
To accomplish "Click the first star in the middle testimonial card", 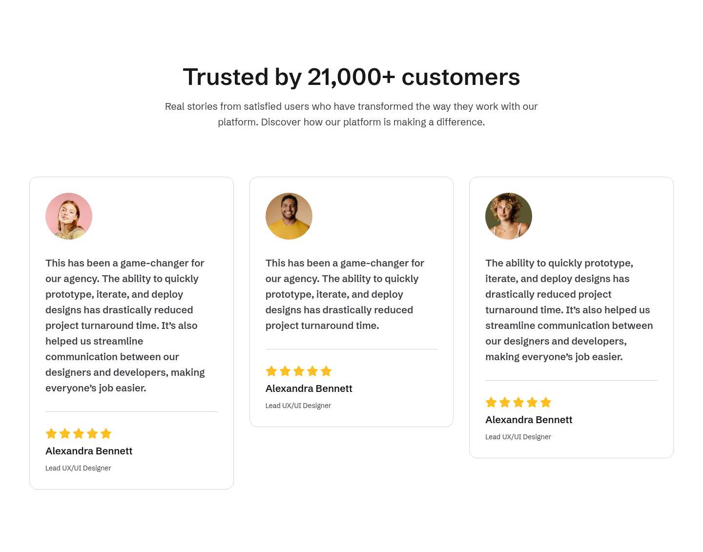I will [271, 371].
